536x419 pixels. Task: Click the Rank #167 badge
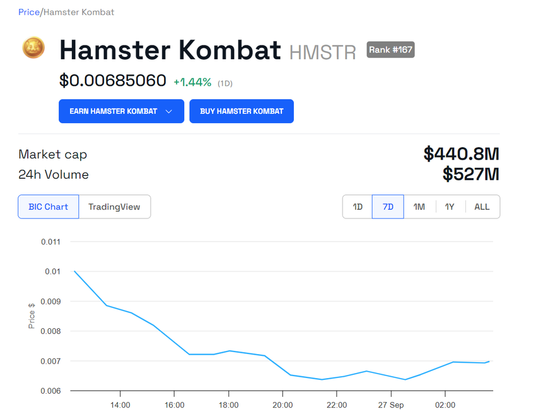[x=390, y=50]
